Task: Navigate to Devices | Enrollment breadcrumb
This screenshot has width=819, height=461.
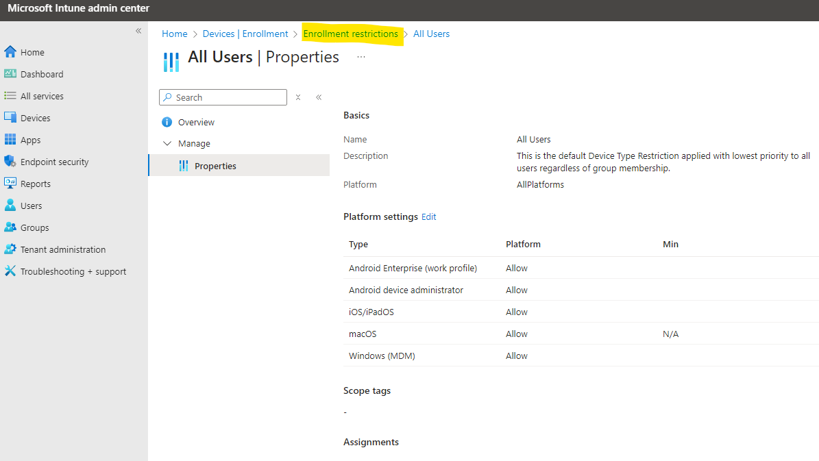Action: pos(245,34)
